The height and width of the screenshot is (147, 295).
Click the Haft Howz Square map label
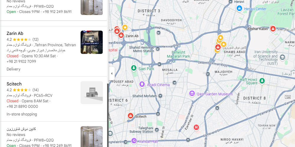[248, 81]
